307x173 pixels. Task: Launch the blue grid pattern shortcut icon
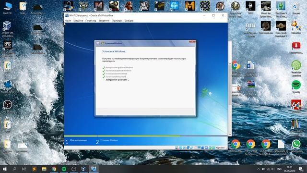(175, 6)
